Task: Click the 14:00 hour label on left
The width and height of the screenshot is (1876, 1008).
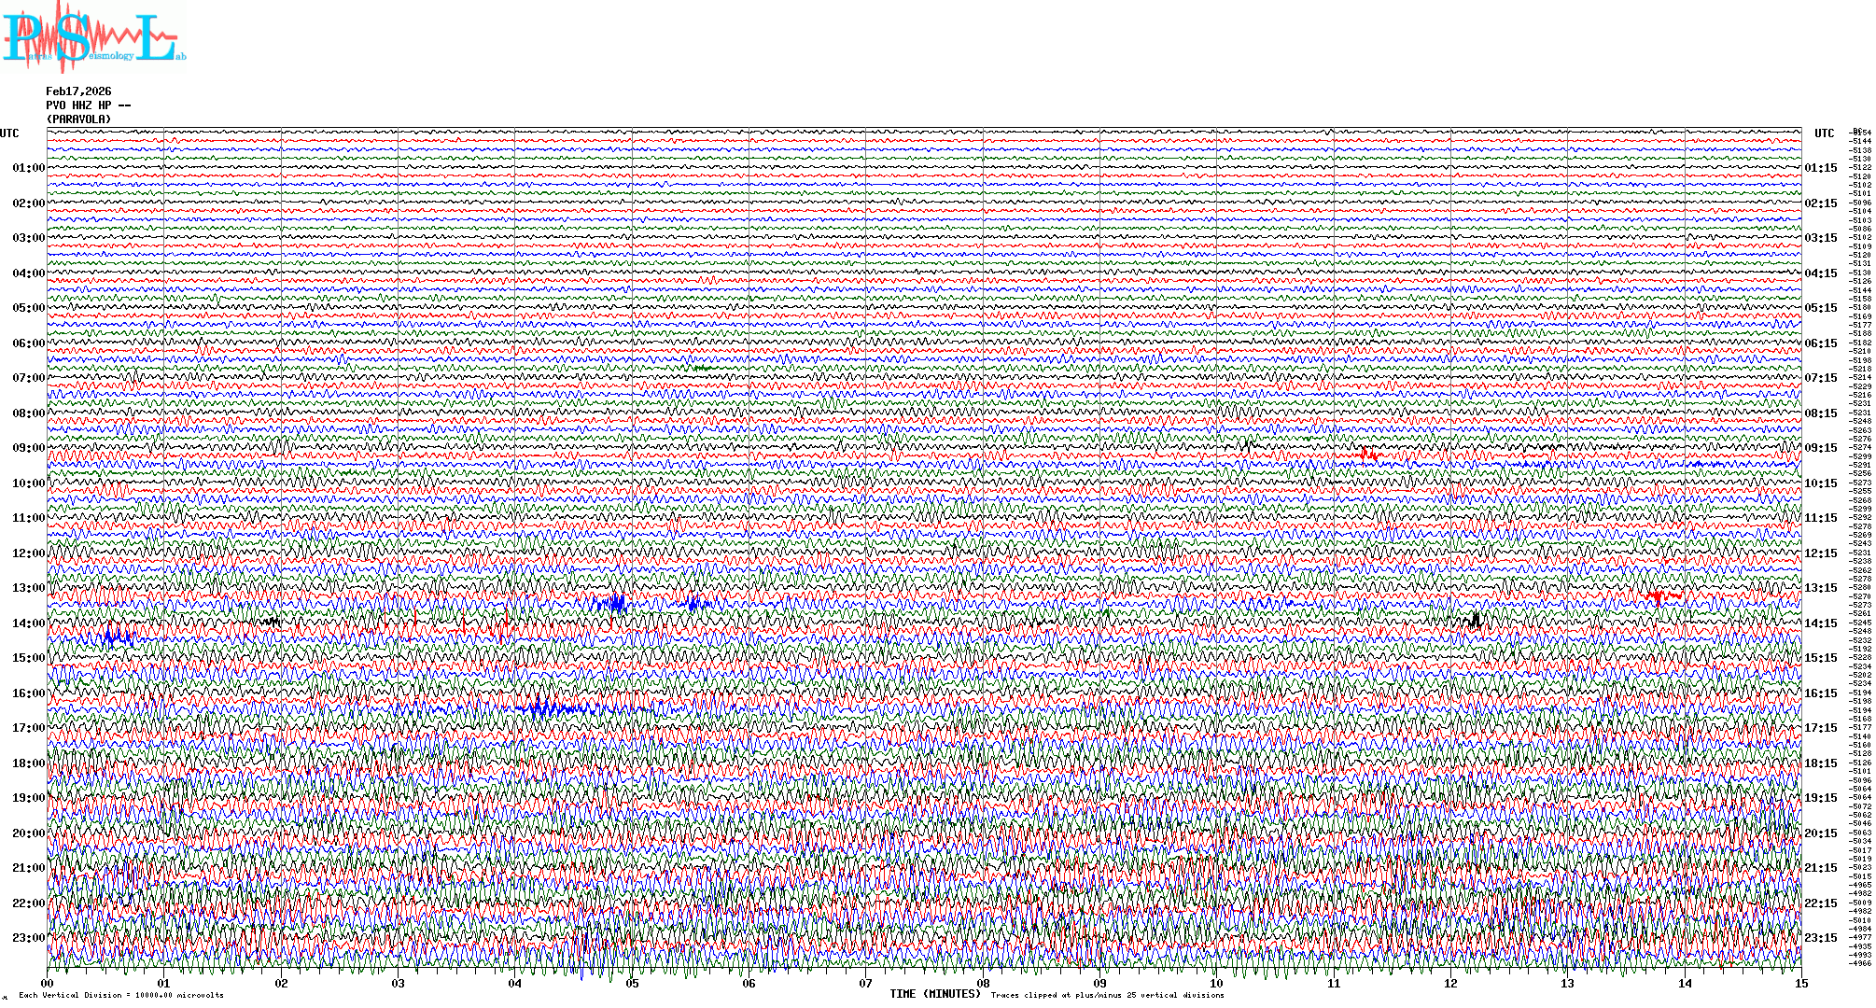Action: click(x=28, y=623)
